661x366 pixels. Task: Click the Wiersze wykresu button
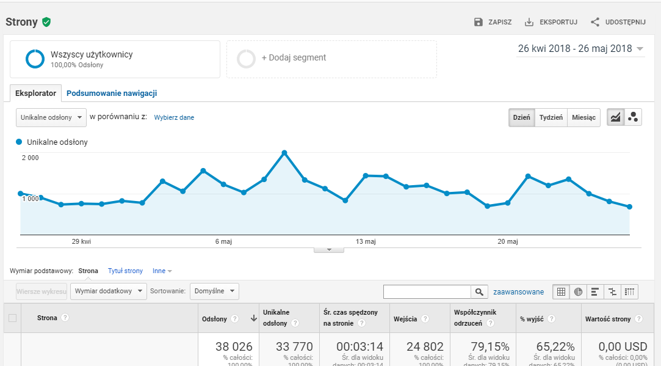[x=42, y=291]
